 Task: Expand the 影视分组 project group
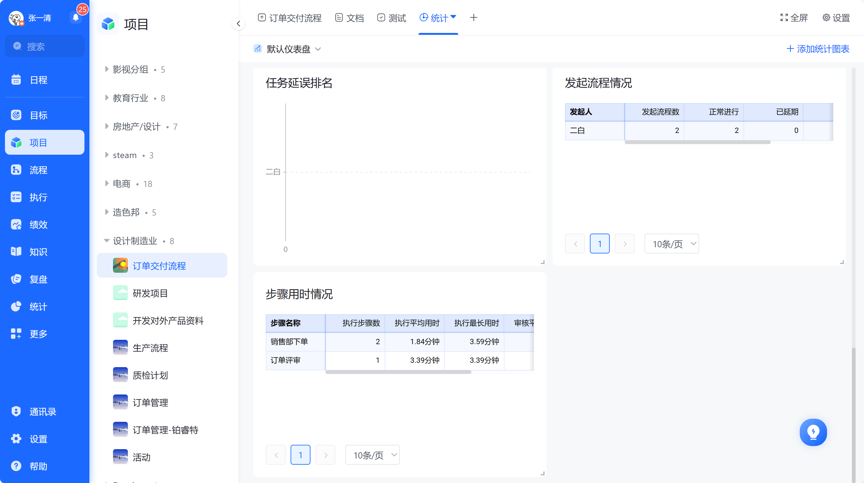point(107,69)
